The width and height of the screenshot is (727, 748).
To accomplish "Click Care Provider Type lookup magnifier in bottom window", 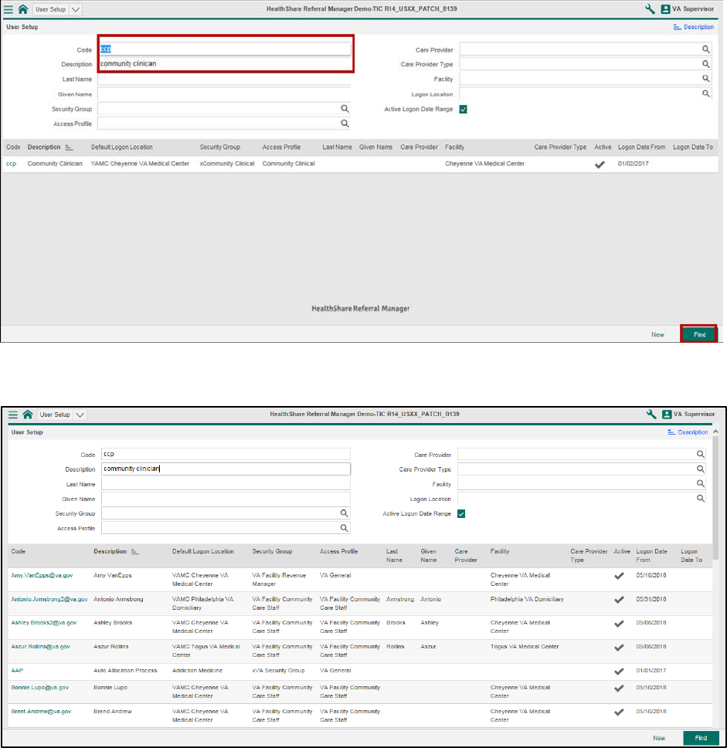I will [x=700, y=469].
